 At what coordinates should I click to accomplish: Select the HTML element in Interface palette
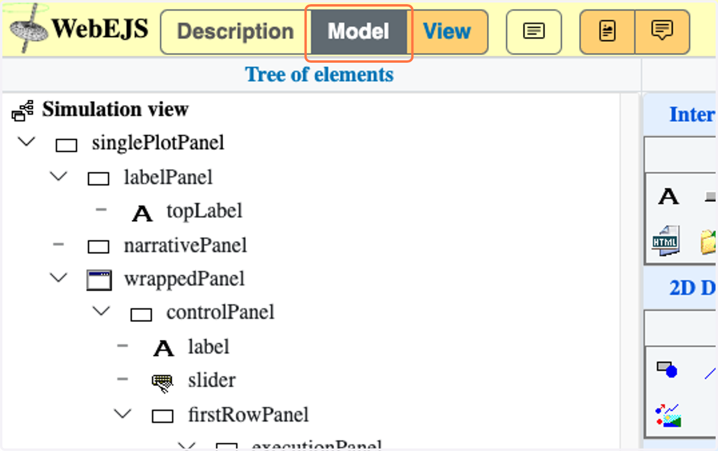click(665, 241)
